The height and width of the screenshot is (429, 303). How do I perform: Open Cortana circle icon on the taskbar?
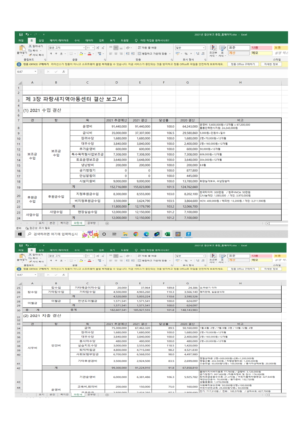coord(104,234)
